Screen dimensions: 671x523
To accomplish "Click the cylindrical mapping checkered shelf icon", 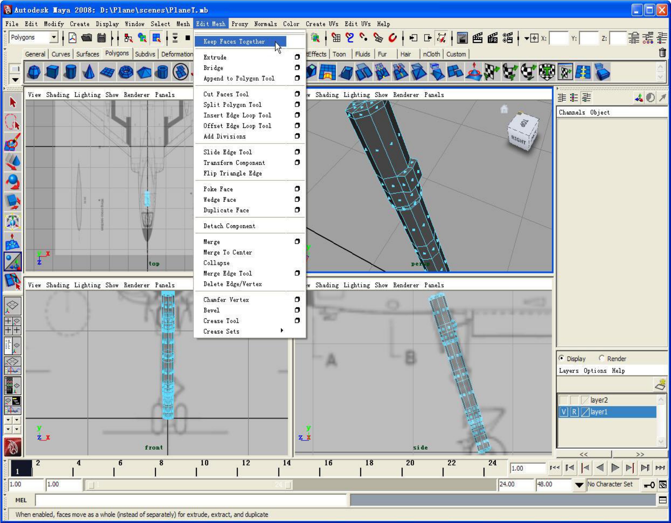I will [510, 72].
